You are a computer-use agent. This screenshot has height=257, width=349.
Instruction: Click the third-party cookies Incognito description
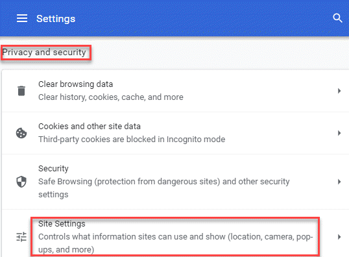click(132, 140)
